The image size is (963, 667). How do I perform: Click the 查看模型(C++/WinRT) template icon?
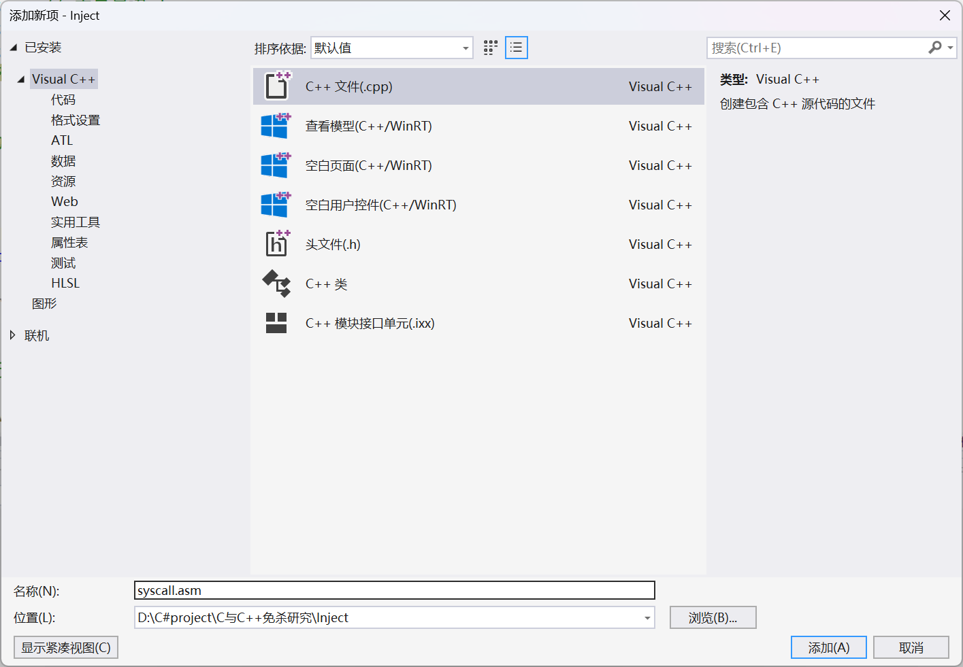276,126
